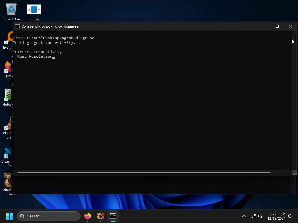The image size is (298, 223).
Task: Open the charlie steak taskbar app
Action: click(x=100, y=216)
